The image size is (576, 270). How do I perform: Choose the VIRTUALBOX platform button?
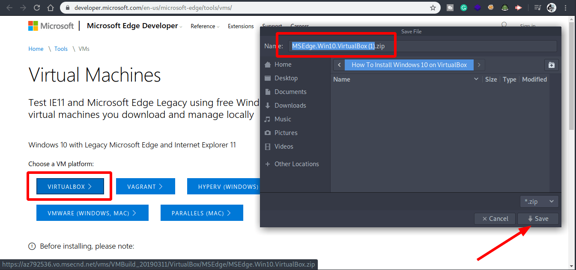(x=70, y=186)
